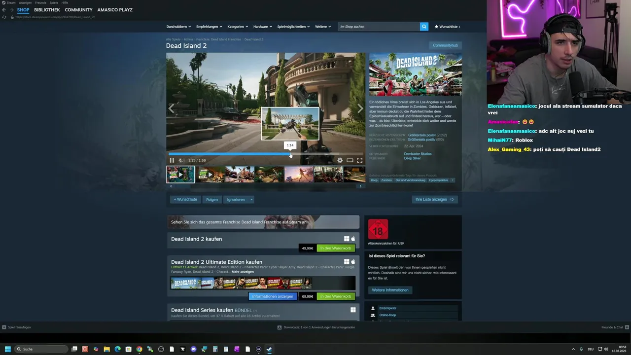Expand the Spielmöglichkeiten dropdown
Viewport: 631px width, 355px height.
293,27
